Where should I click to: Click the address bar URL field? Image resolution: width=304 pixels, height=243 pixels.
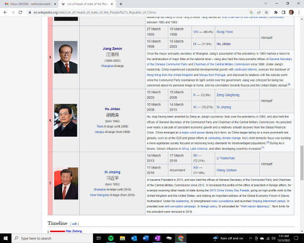tap(136, 12)
